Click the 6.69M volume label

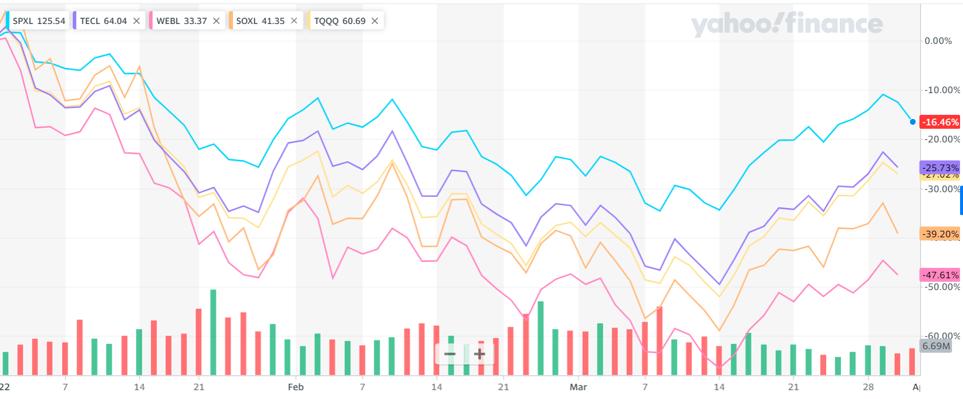[x=936, y=346]
